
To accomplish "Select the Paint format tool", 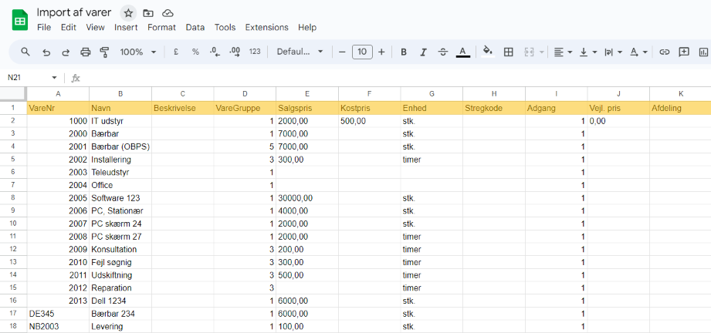I will 105,52.
